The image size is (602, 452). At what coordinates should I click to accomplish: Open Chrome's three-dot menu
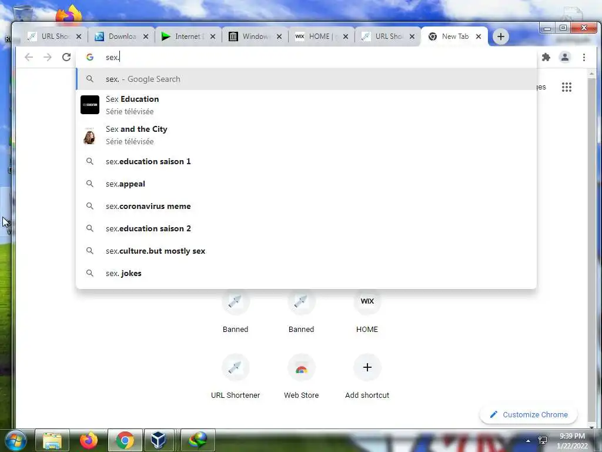click(x=584, y=57)
